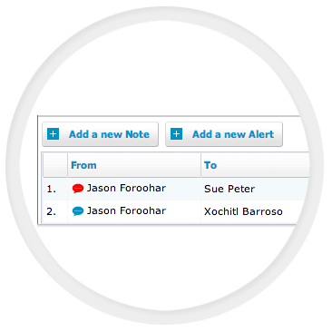Click empty toolbar area right of Alert button
Screen dimensions: 332x332
pos(295,134)
